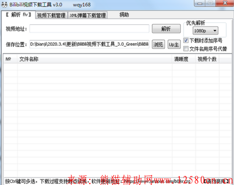Click the Up主 button
Screen dimensions: 234x185
click(x=174, y=45)
